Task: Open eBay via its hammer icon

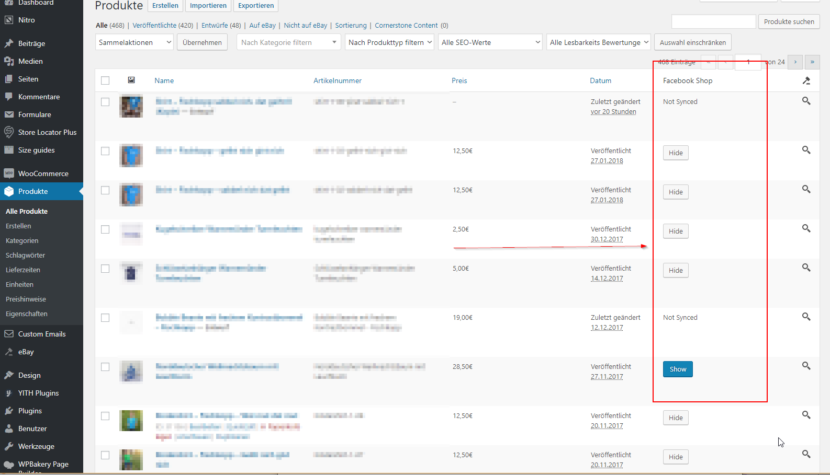Action: 9,352
